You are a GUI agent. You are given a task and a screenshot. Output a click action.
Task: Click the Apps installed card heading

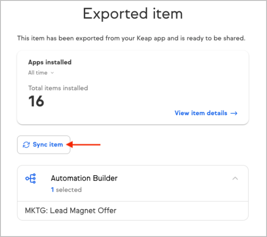click(50, 62)
